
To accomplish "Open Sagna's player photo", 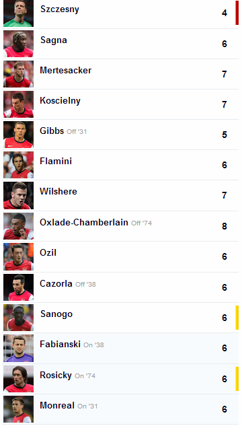I will 18,44.
